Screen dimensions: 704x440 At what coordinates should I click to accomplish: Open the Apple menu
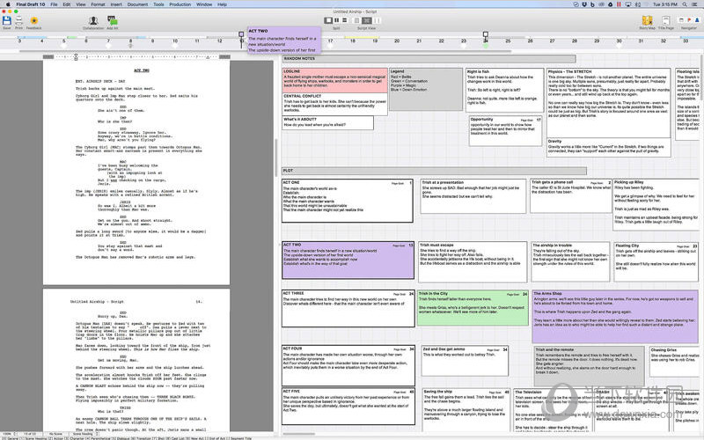pyautogui.click(x=8, y=4)
